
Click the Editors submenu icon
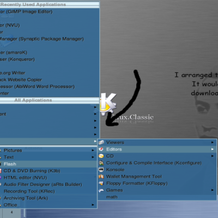pyautogui.click(x=101, y=149)
